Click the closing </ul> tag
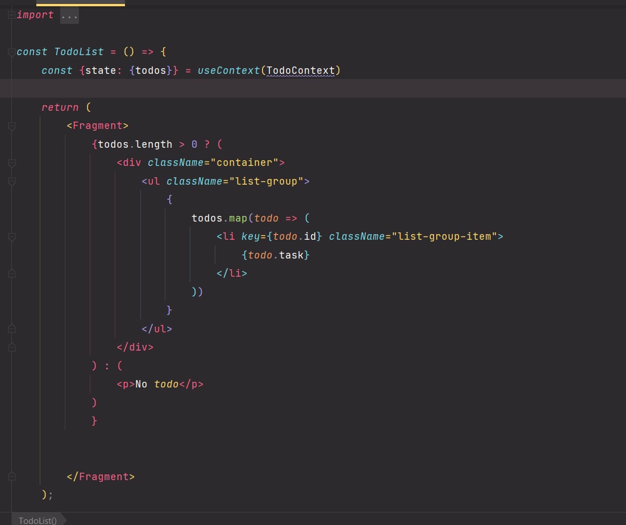This screenshot has height=525, width=626. click(x=157, y=328)
